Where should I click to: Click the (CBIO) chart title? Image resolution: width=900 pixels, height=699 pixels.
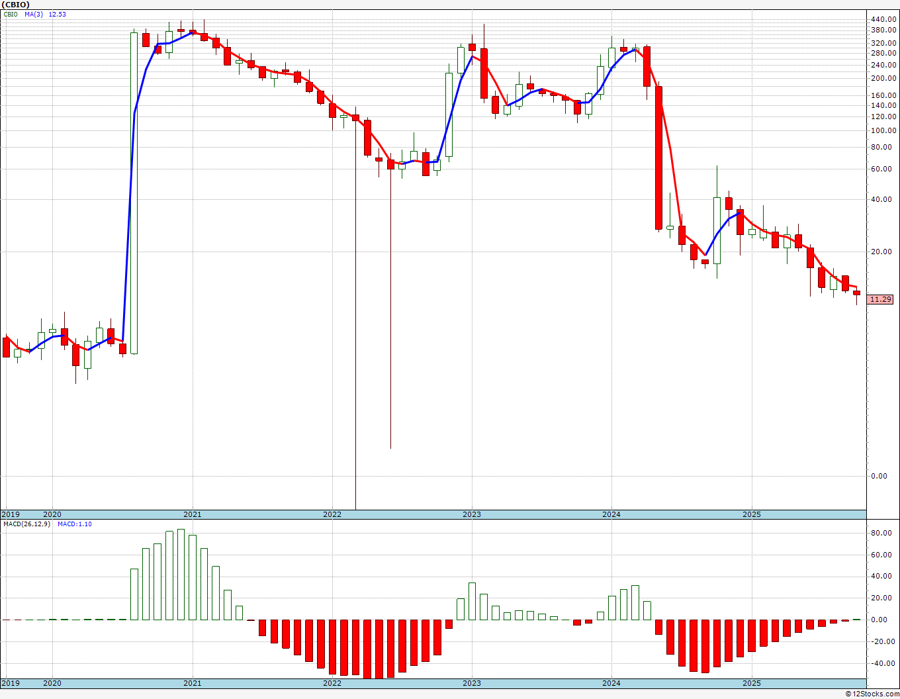pos(15,4)
